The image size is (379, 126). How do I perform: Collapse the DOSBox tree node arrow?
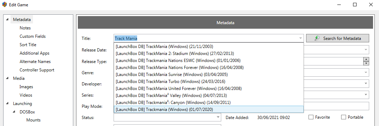(x=14, y=112)
